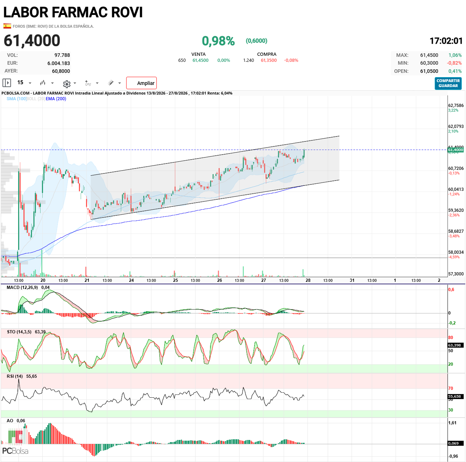
Task: Click the date label 24 on time axis
Action: click(x=132, y=280)
